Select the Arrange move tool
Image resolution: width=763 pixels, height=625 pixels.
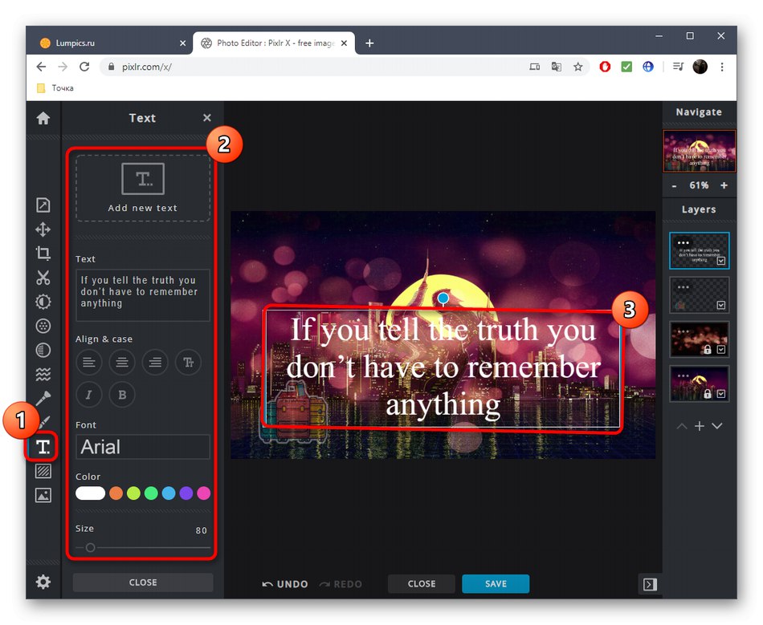pos(43,229)
